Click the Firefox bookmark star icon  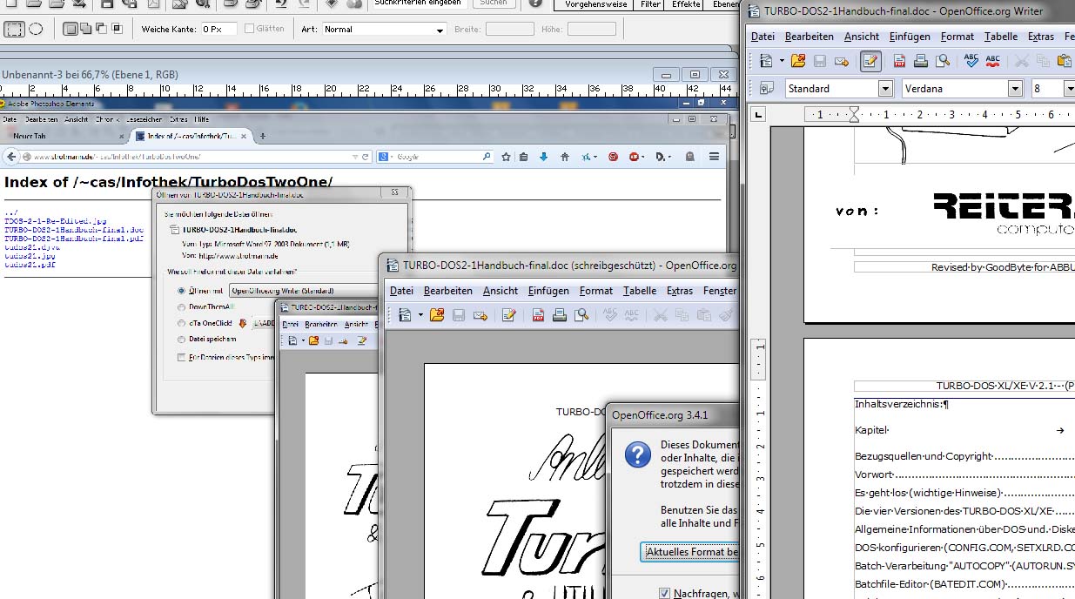506,157
